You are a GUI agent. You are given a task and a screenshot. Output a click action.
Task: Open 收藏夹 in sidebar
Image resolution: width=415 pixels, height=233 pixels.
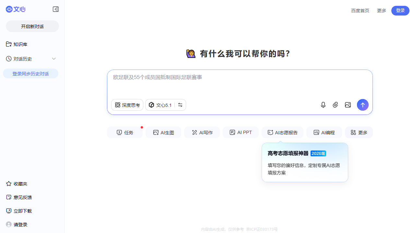pyautogui.click(x=17, y=184)
